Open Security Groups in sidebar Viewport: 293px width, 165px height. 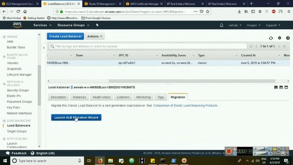[x=18, y=90]
